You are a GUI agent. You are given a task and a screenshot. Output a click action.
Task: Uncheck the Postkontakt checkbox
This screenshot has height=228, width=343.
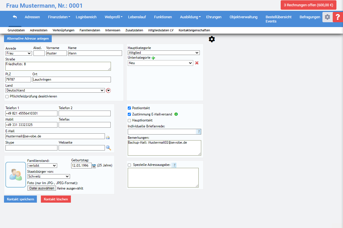[x=129, y=108]
